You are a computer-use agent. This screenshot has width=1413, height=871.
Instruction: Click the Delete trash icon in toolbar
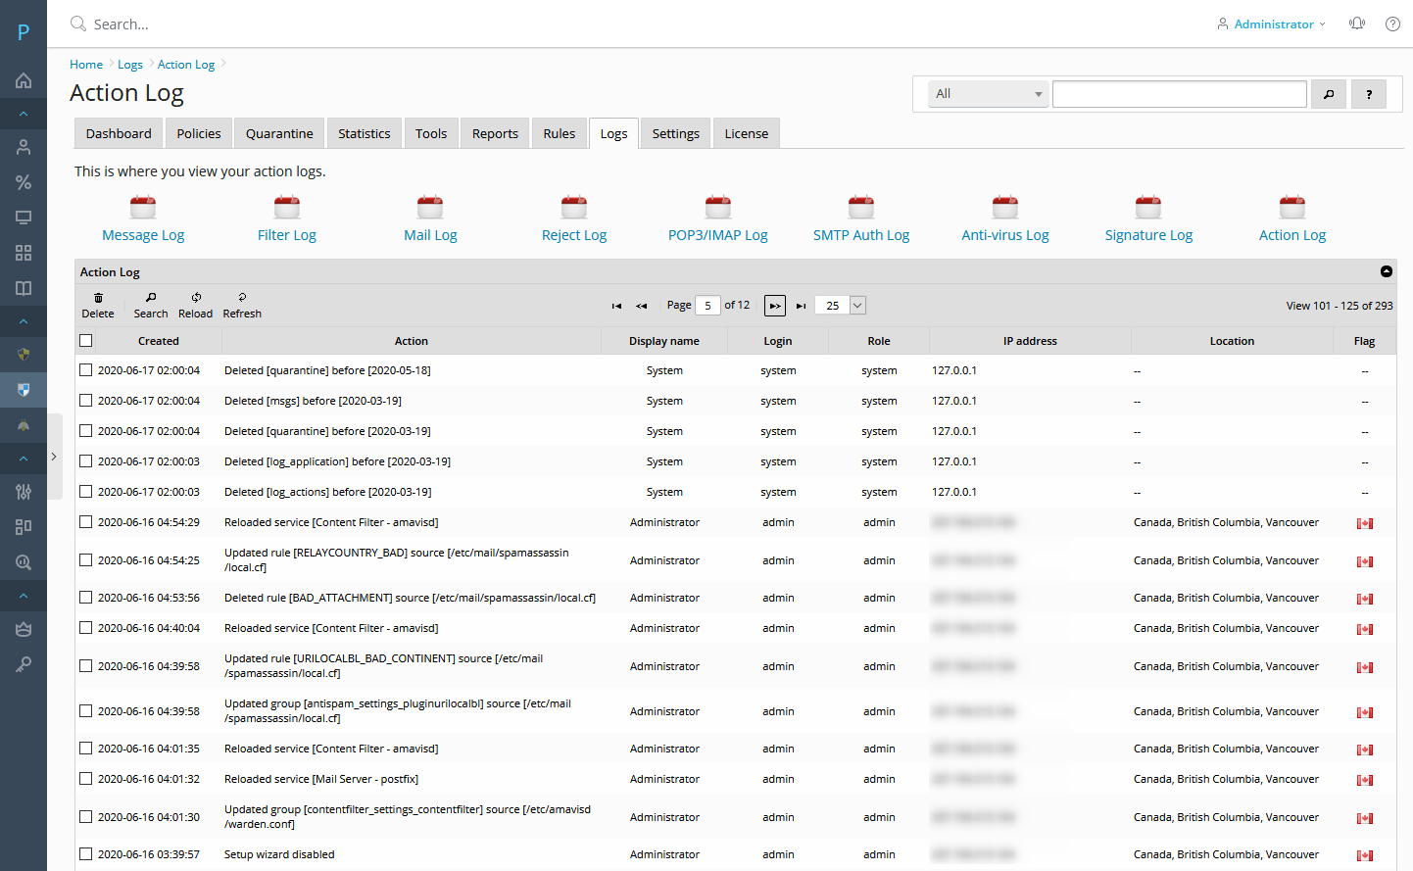click(x=98, y=298)
